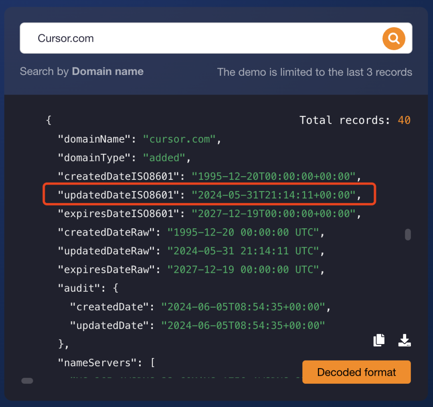The image size is (433, 407).
Task: Click the "2024-05-31 21:14:11 UTC" value
Action: tap(243, 251)
